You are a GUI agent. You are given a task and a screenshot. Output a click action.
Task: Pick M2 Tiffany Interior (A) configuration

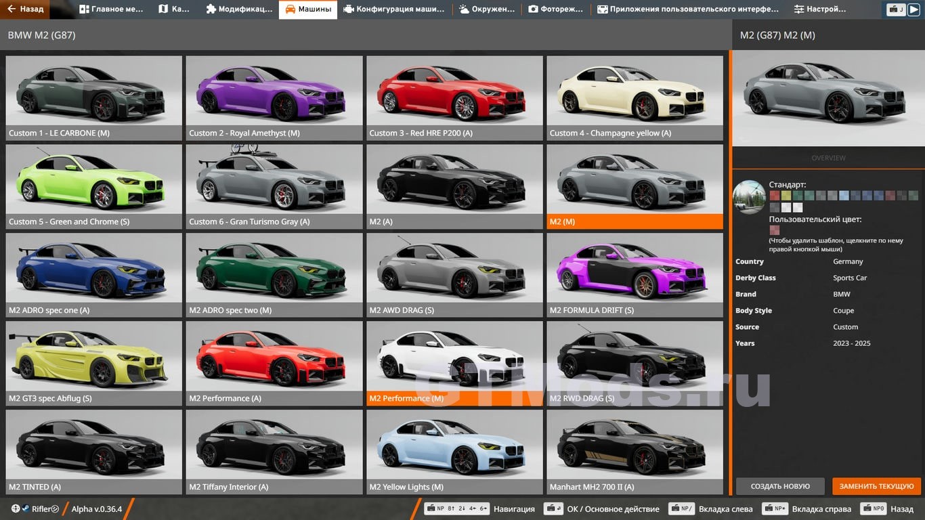click(274, 452)
